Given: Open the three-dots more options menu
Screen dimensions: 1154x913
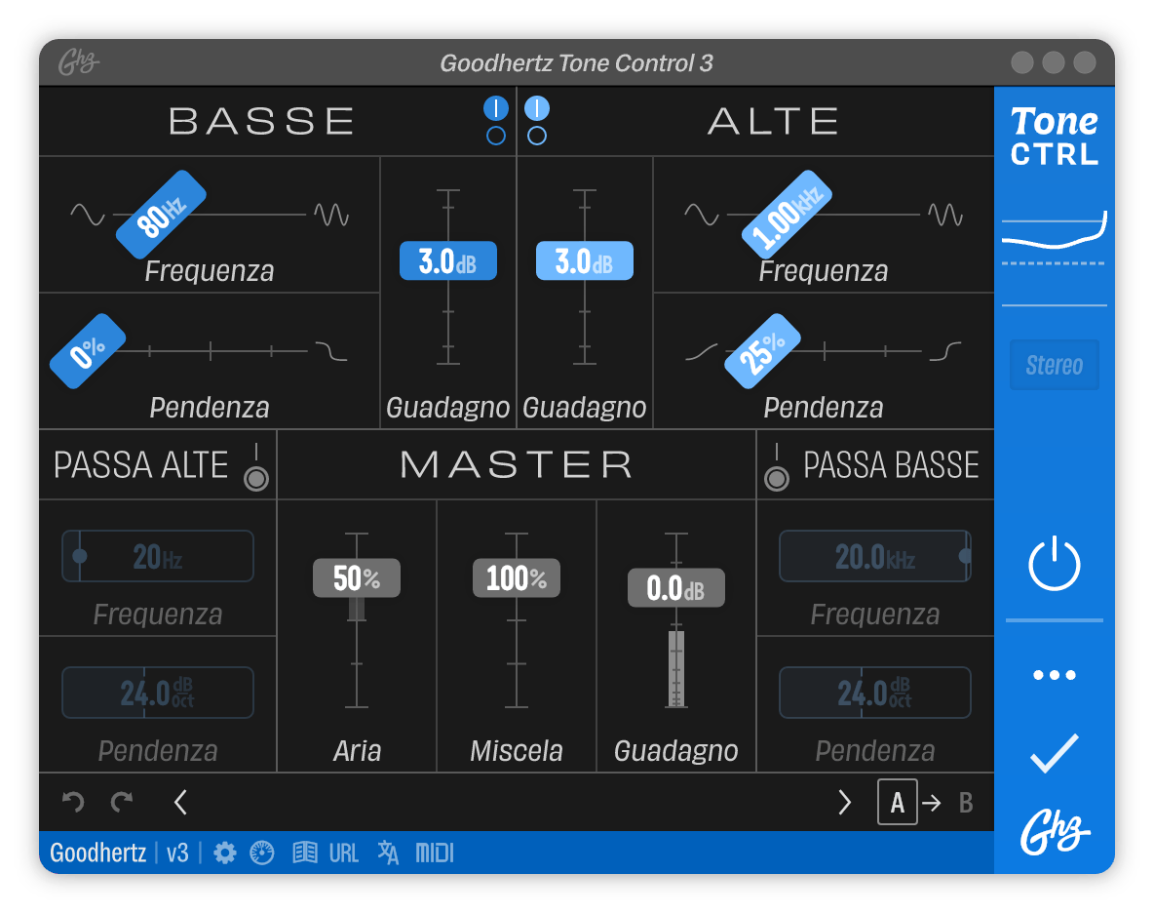Looking at the screenshot, I should [x=1054, y=674].
